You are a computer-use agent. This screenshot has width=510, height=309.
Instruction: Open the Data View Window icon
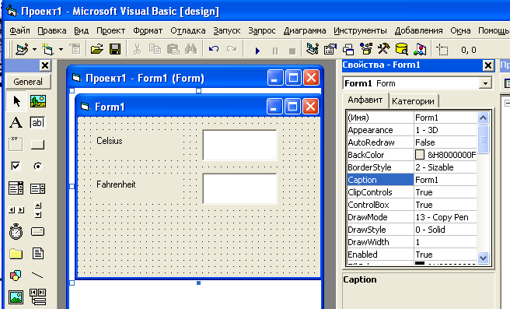pyautogui.click(x=402, y=50)
